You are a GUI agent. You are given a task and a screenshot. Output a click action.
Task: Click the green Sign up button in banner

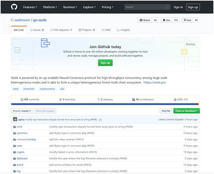coord(105,62)
